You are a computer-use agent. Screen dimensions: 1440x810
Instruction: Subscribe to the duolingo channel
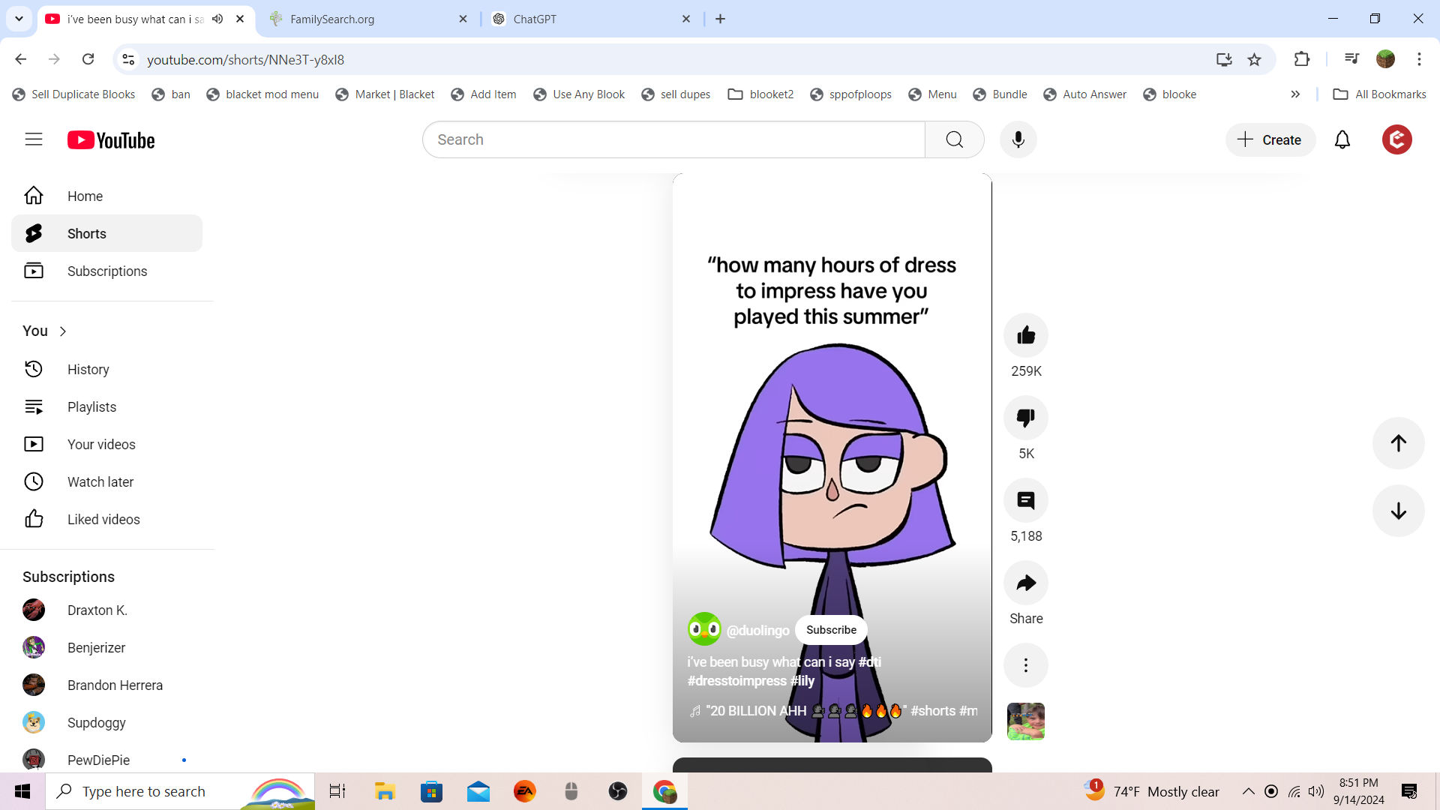click(x=831, y=630)
